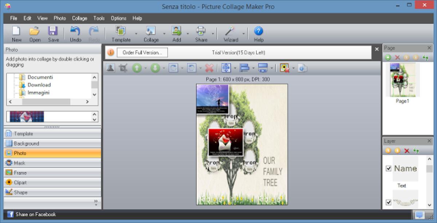Click the Share toolbar icon
The height and width of the screenshot is (223, 437).
(x=201, y=32)
